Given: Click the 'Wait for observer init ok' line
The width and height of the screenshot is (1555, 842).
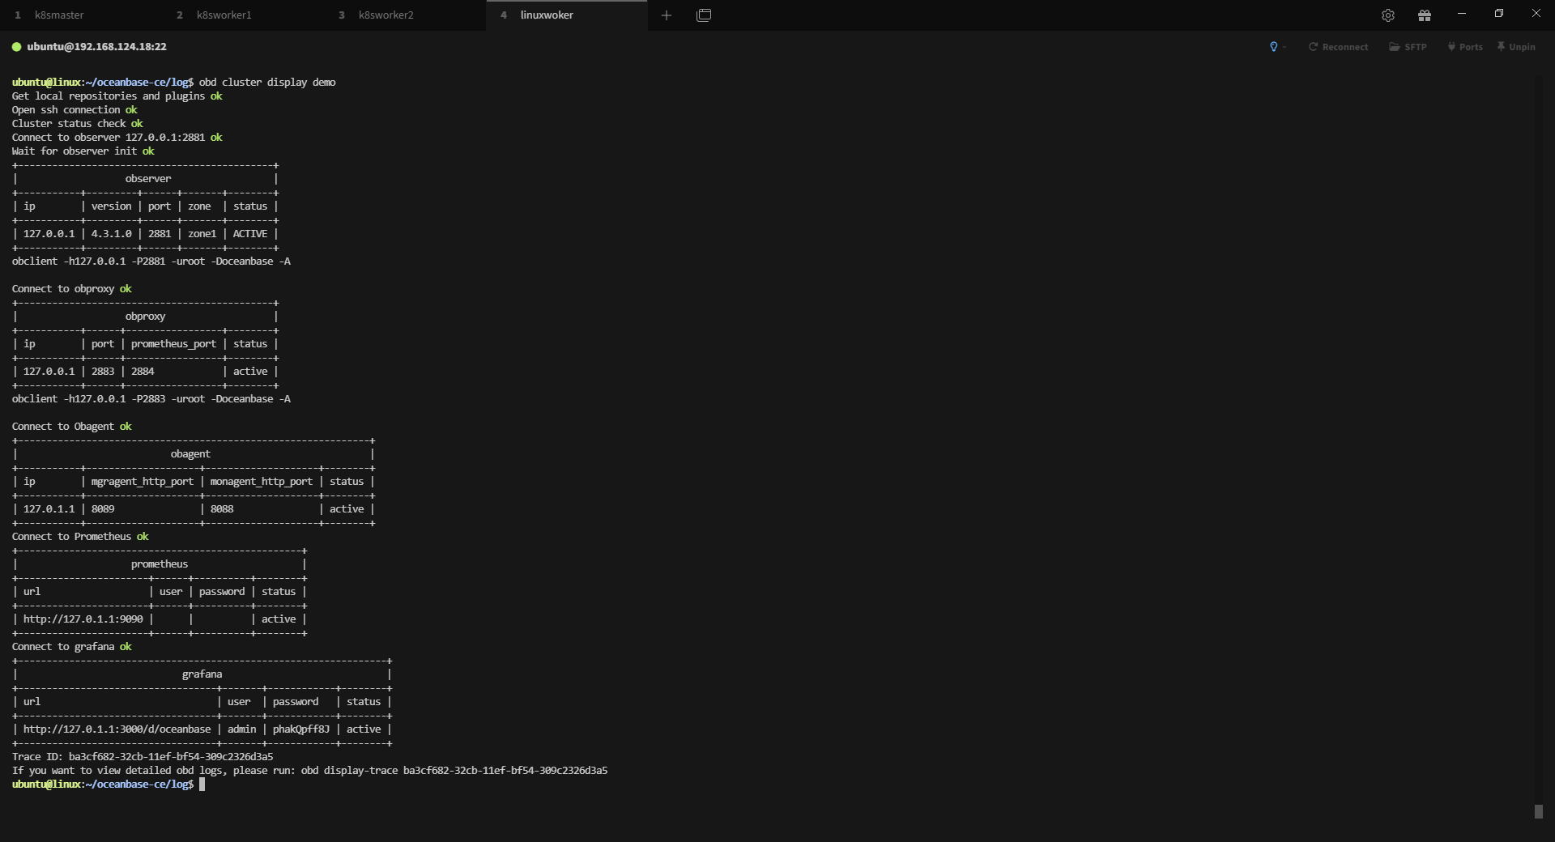Looking at the screenshot, I should (83, 151).
